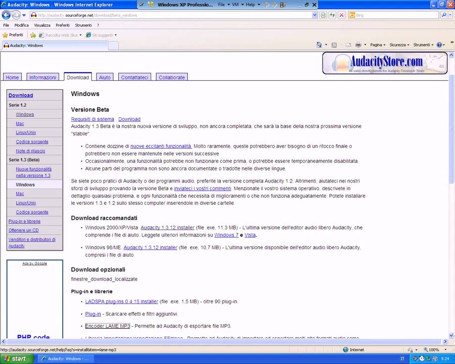The height and width of the screenshot is (364, 455).
Task: Open the Visualizza menu
Action: click(x=42, y=25)
